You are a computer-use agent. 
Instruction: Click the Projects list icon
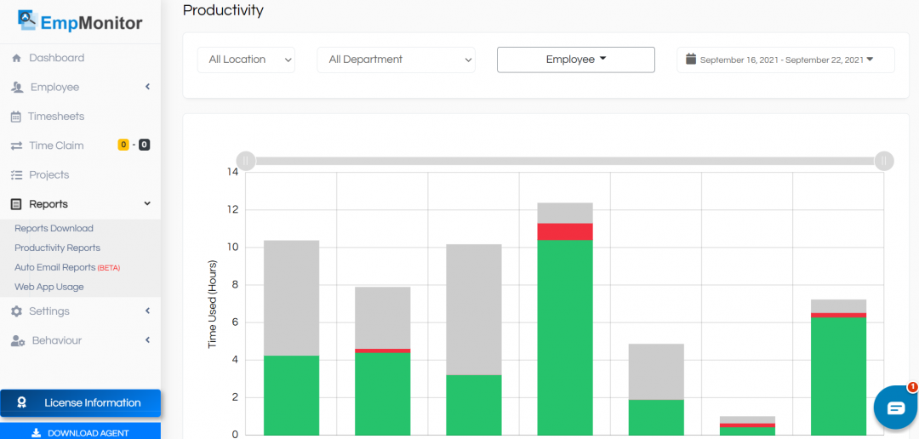pyautogui.click(x=16, y=175)
